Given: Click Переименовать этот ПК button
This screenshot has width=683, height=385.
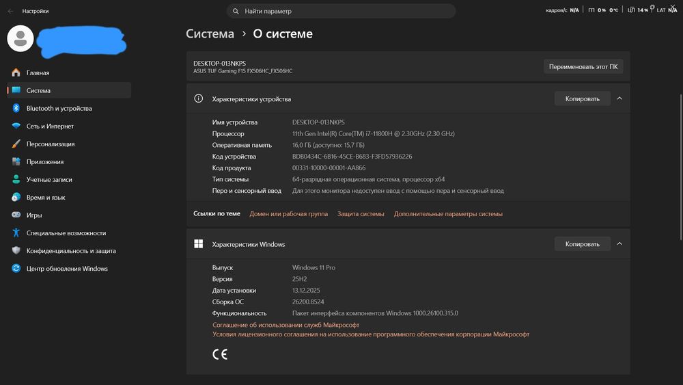Looking at the screenshot, I should [x=583, y=67].
